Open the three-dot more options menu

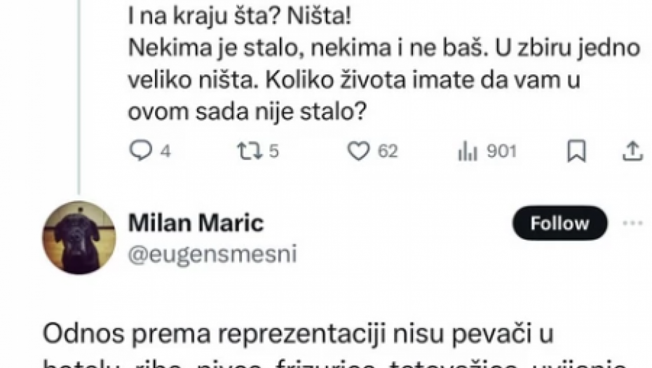[634, 224]
